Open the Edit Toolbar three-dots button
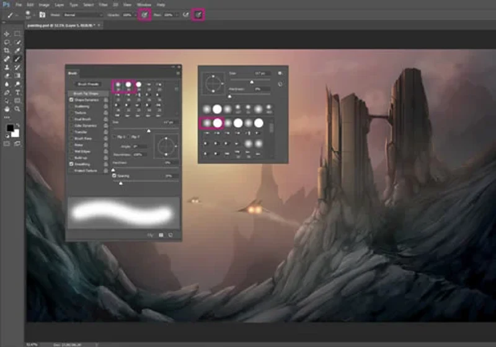This screenshot has width=496, height=347. pyautogui.click(x=7, y=117)
